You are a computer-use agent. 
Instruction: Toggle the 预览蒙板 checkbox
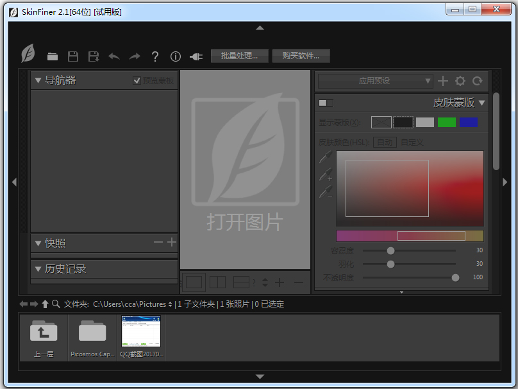pyautogui.click(x=137, y=80)
